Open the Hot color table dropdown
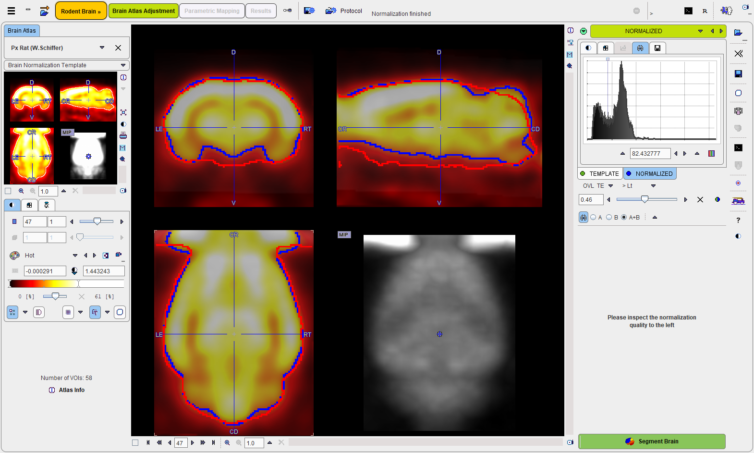This screenshot has height=453, width=754. pyautogui.click(x=75, y=256)
